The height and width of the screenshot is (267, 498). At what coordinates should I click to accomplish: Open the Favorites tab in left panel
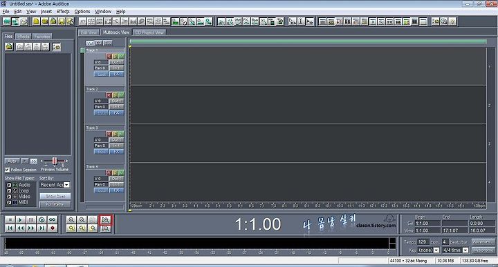[x=42, y=37]
